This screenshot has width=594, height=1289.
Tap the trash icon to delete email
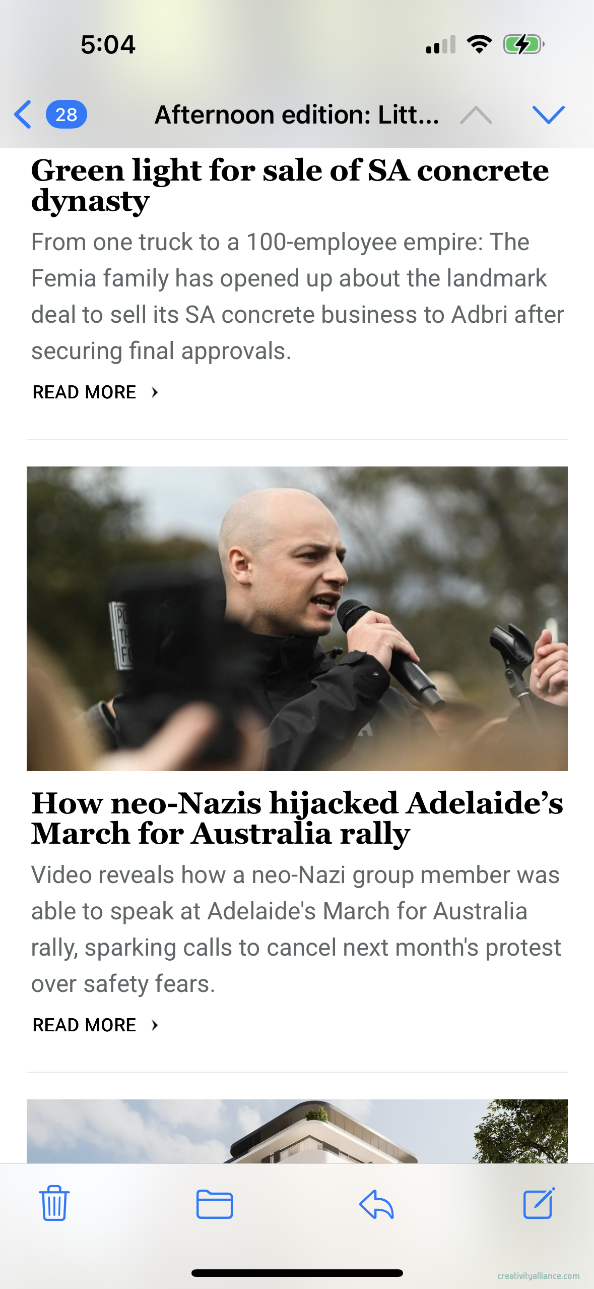click(x=54, y=1203)
